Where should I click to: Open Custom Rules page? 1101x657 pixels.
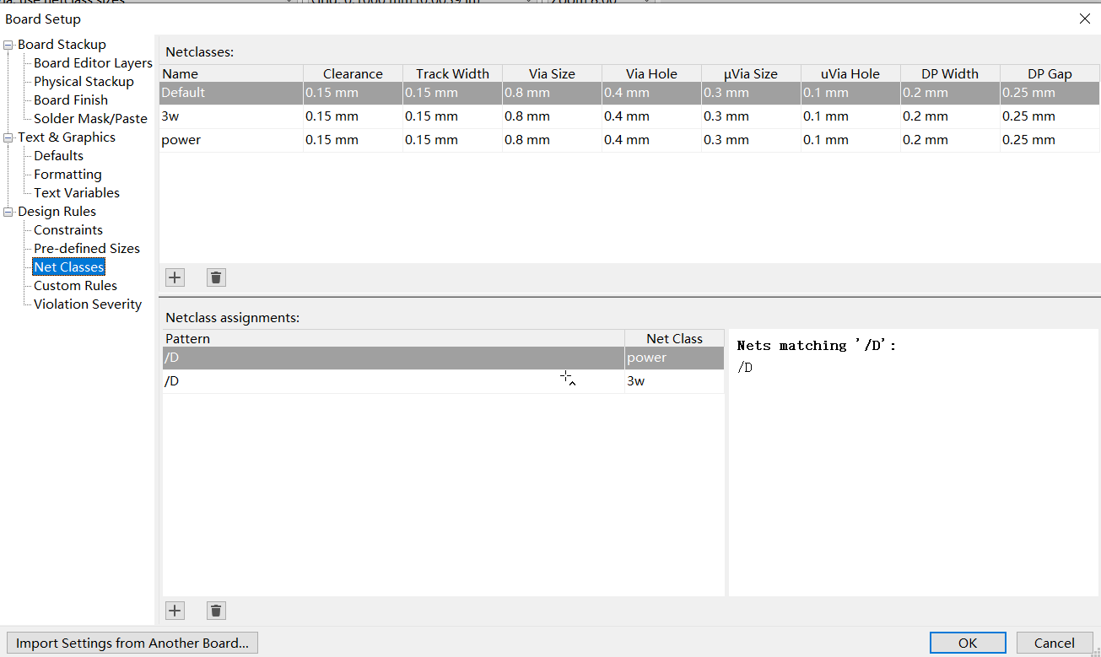[x=75, y=286]
